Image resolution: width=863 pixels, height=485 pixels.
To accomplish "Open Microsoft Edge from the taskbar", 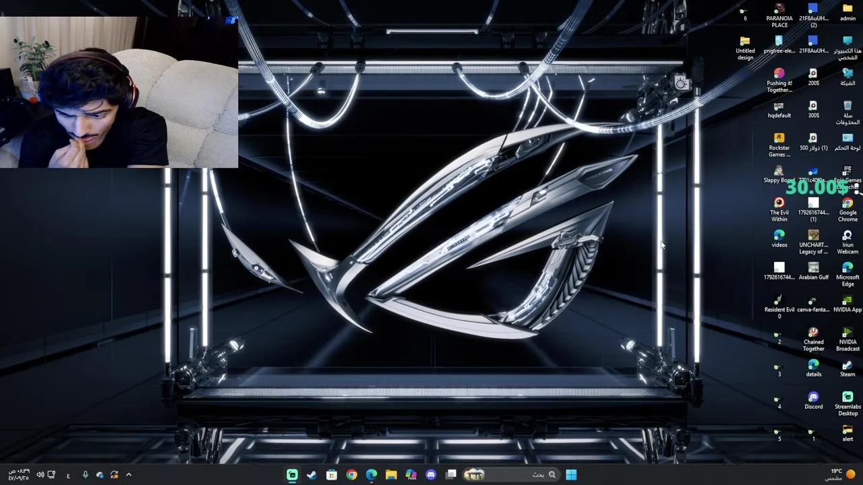I will coord(371,475).
